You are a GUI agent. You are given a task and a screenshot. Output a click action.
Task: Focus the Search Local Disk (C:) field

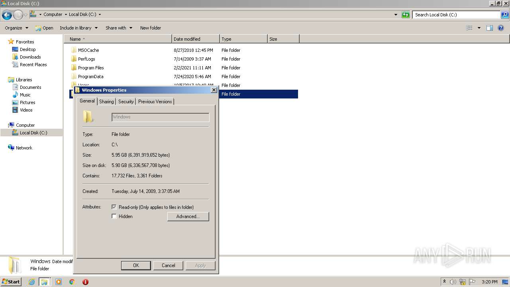tap(456, 15)
